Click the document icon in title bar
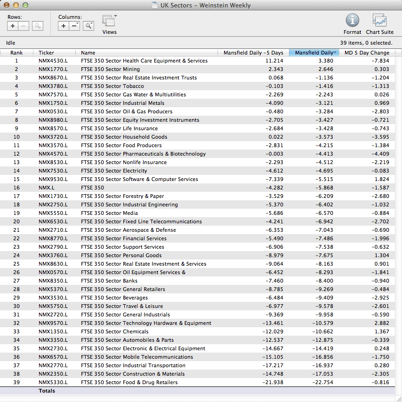 [x=155, y=6]
